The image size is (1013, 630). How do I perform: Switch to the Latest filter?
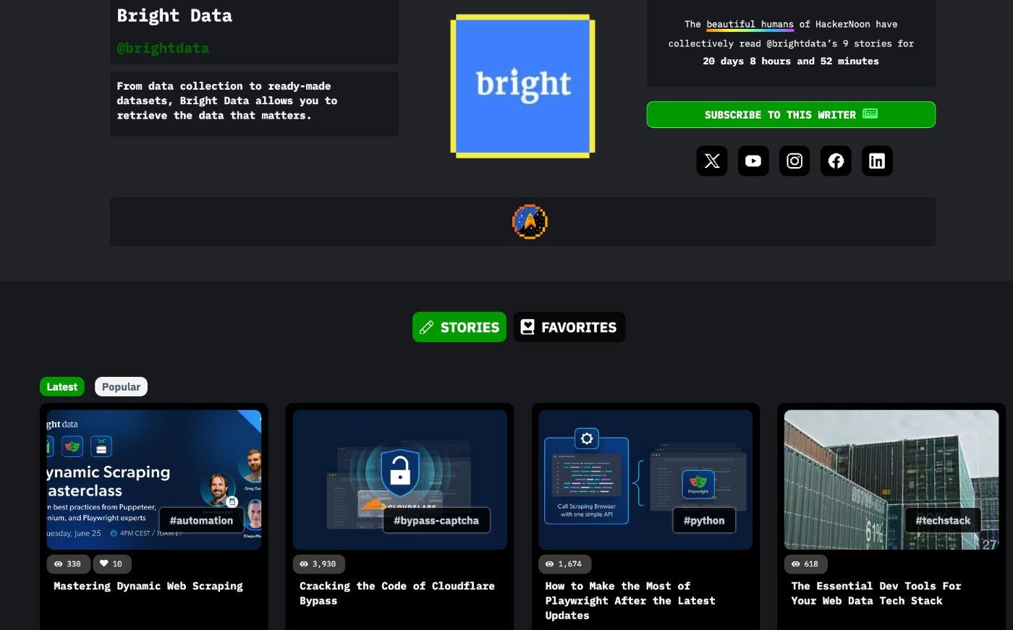62,387
